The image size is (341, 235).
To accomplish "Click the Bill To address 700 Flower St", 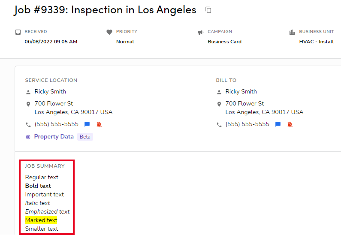I will pyautogui.click(x=244, y=104).
